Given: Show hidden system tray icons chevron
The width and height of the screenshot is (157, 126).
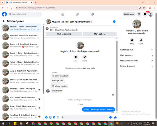Looking at the screenshot, I should pyautogui.click(x=128, y=123).
